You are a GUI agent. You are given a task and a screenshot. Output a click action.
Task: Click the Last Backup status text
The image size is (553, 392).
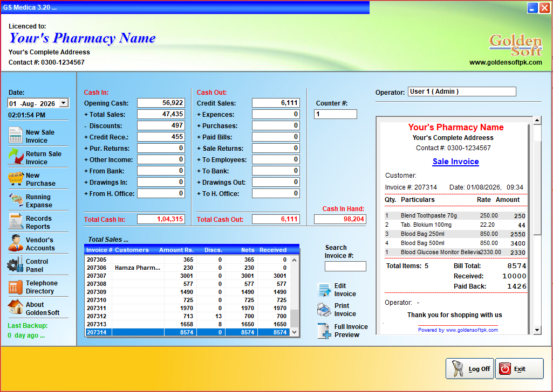click(28, 331)
